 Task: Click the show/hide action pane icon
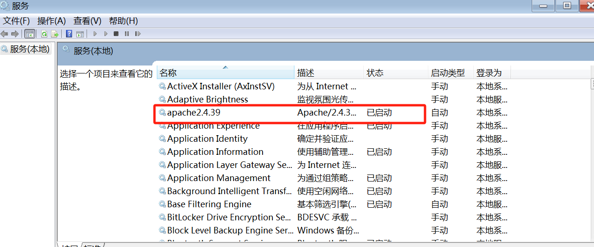pos(80,34)
